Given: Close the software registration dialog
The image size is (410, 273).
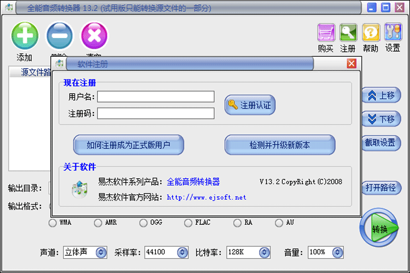Looking at the screenshot, I should [x=351, y=64].
